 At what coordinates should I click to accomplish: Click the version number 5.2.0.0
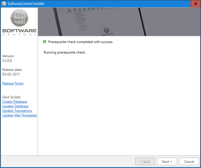[7, 61]
